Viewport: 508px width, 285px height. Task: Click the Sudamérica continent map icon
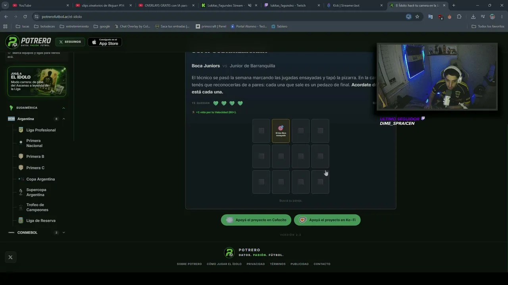click(x=11, y=108)
